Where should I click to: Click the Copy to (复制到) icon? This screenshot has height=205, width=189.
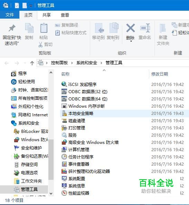114,28
